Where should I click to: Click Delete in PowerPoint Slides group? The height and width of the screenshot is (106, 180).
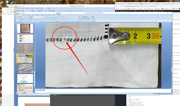coord(31,20)
